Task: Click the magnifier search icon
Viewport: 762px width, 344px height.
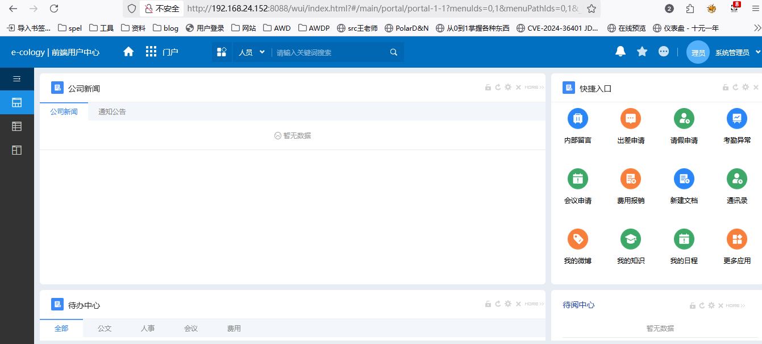Action: coord(394,52)
